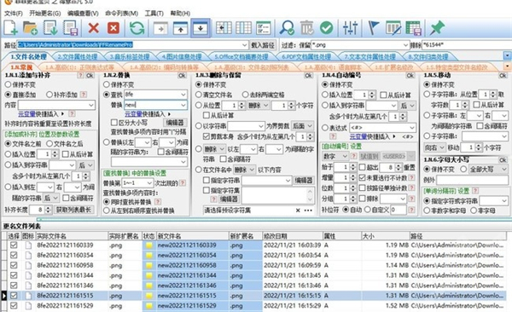Screen dimensions: 512x312
Task: Click the 补齐长度 value stepper arrows
Action: (x=48, y=210)
